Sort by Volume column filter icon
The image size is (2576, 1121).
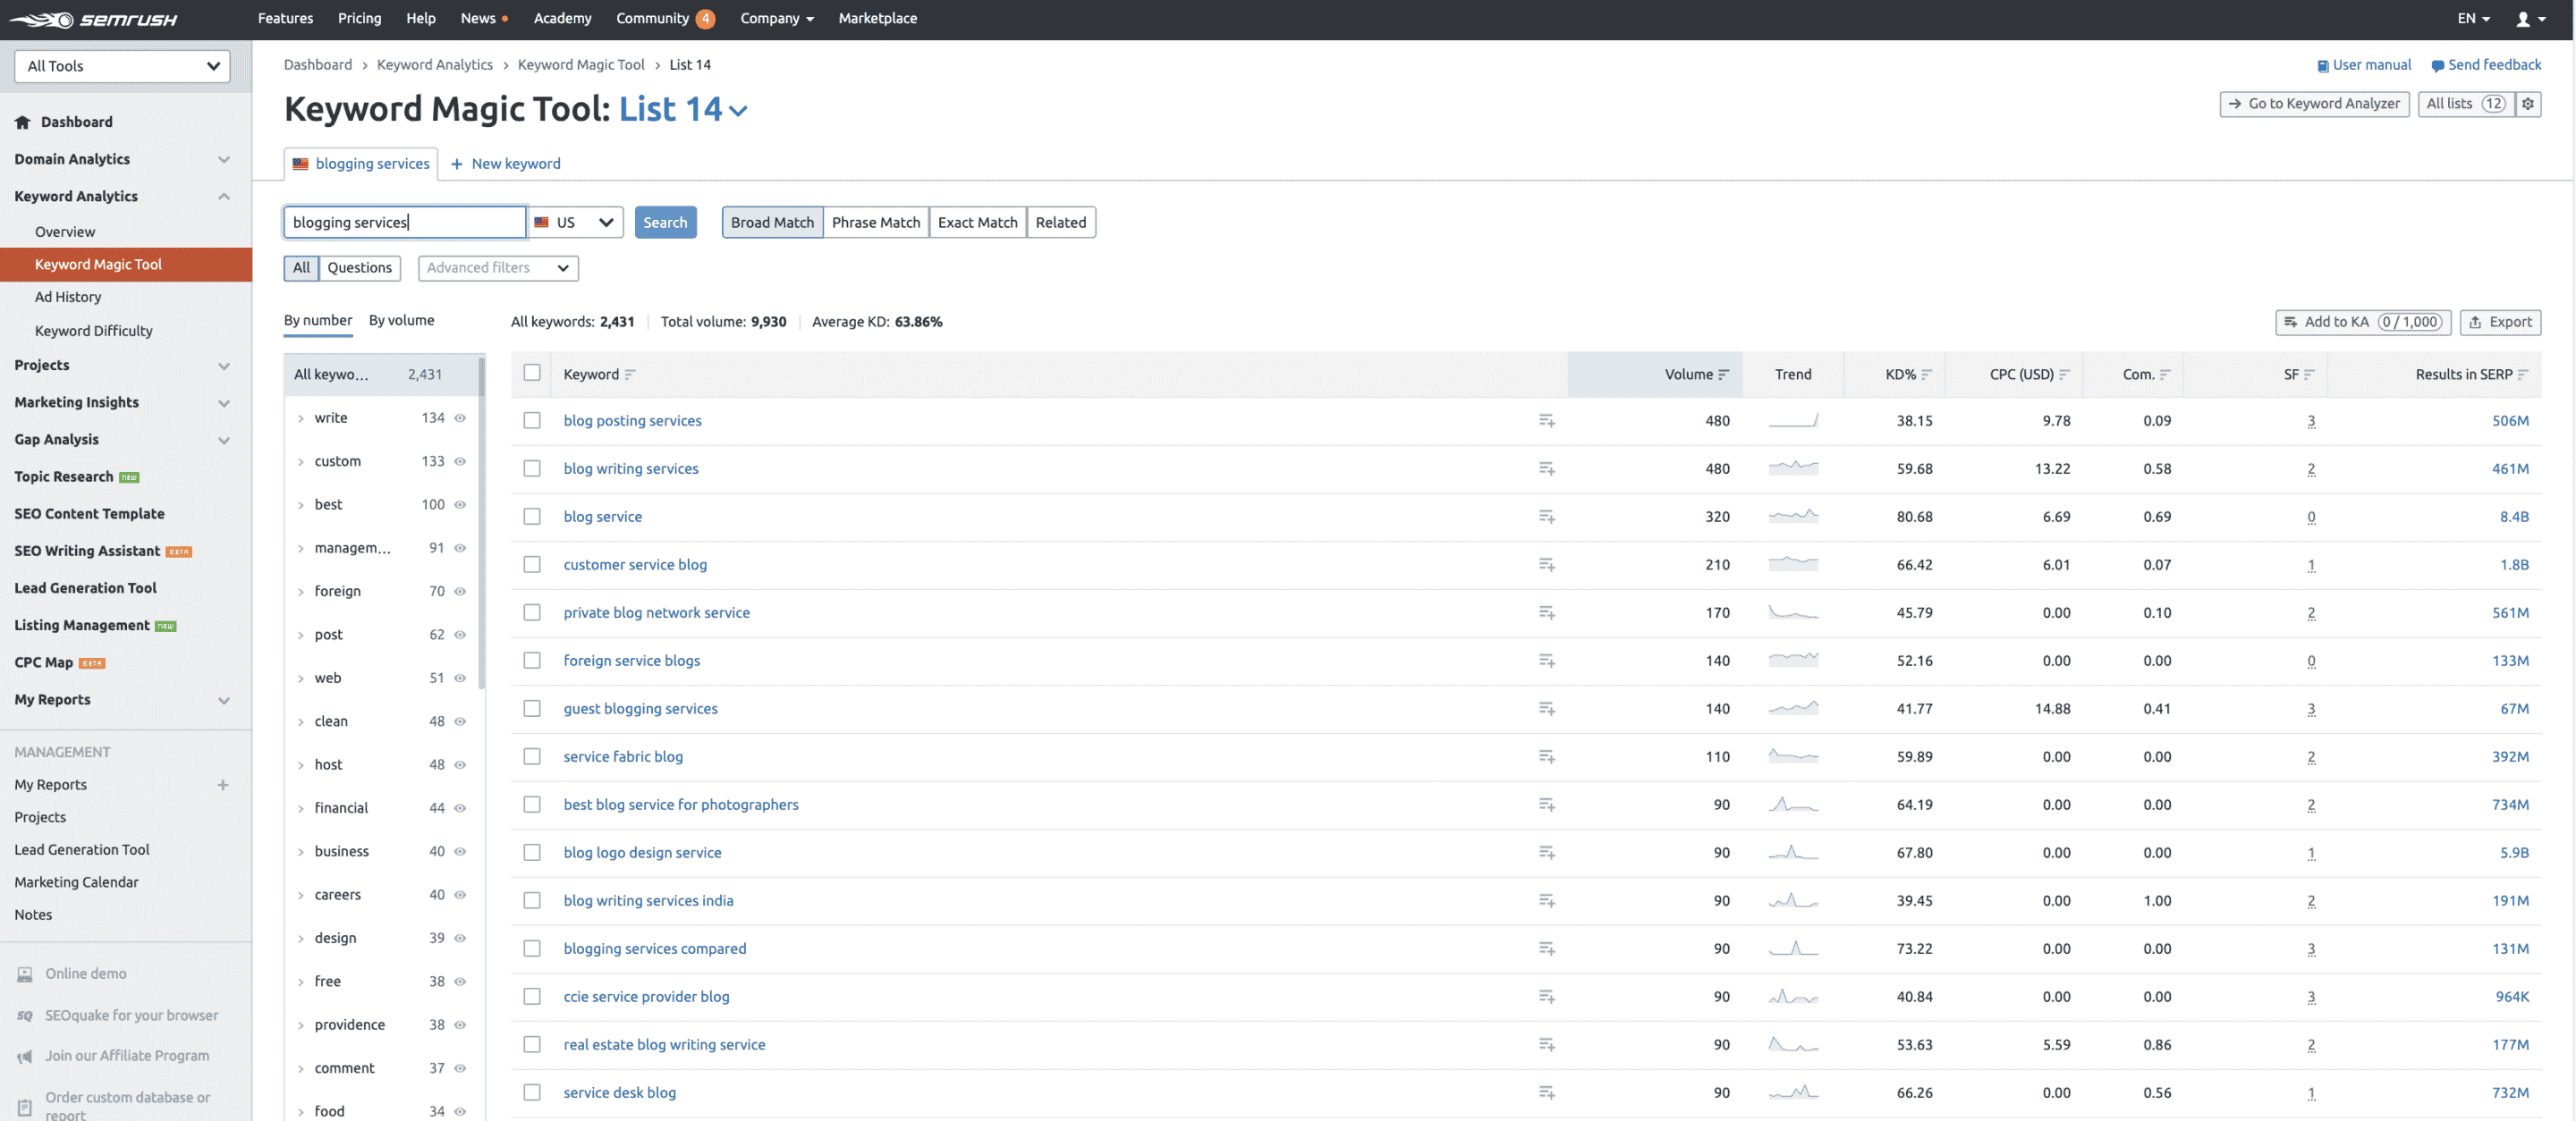[1723, 375]
